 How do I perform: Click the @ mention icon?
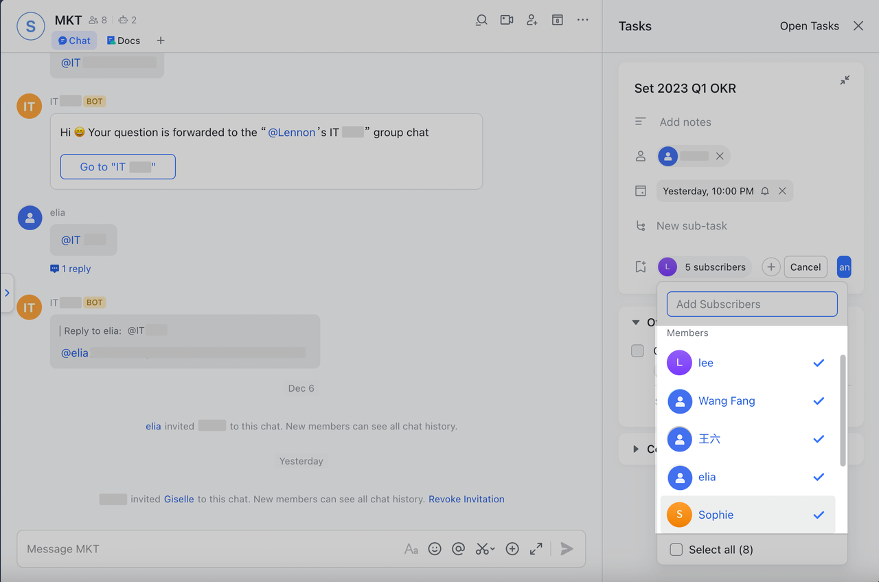click(x=459, y=548)
